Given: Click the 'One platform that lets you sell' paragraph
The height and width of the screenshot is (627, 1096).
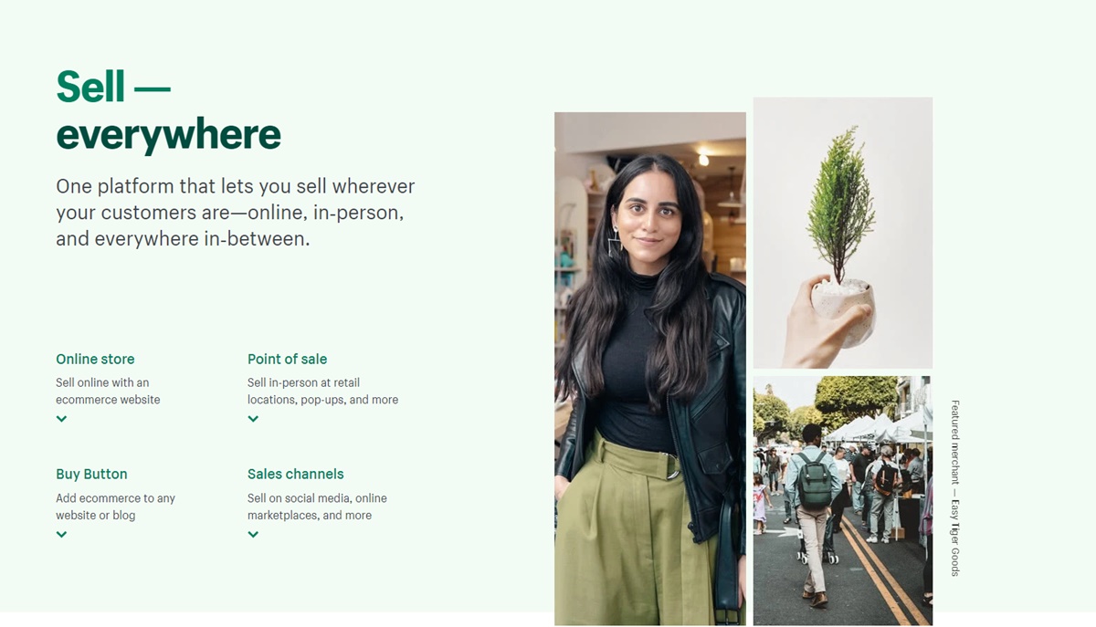Looking at the screenshot, I should tap(236, 213).
